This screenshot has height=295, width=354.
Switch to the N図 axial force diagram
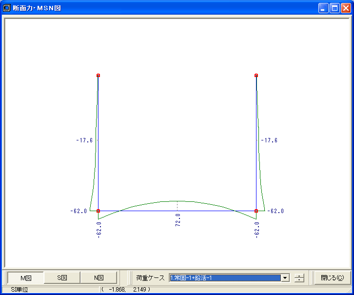tap(98, 278)
